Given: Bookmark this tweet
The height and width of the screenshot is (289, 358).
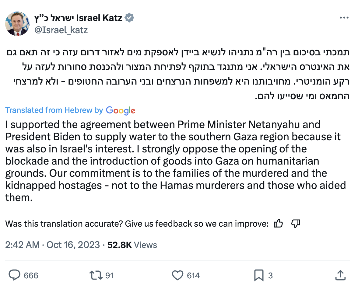Looking at the screenshot, I should 258,275.
